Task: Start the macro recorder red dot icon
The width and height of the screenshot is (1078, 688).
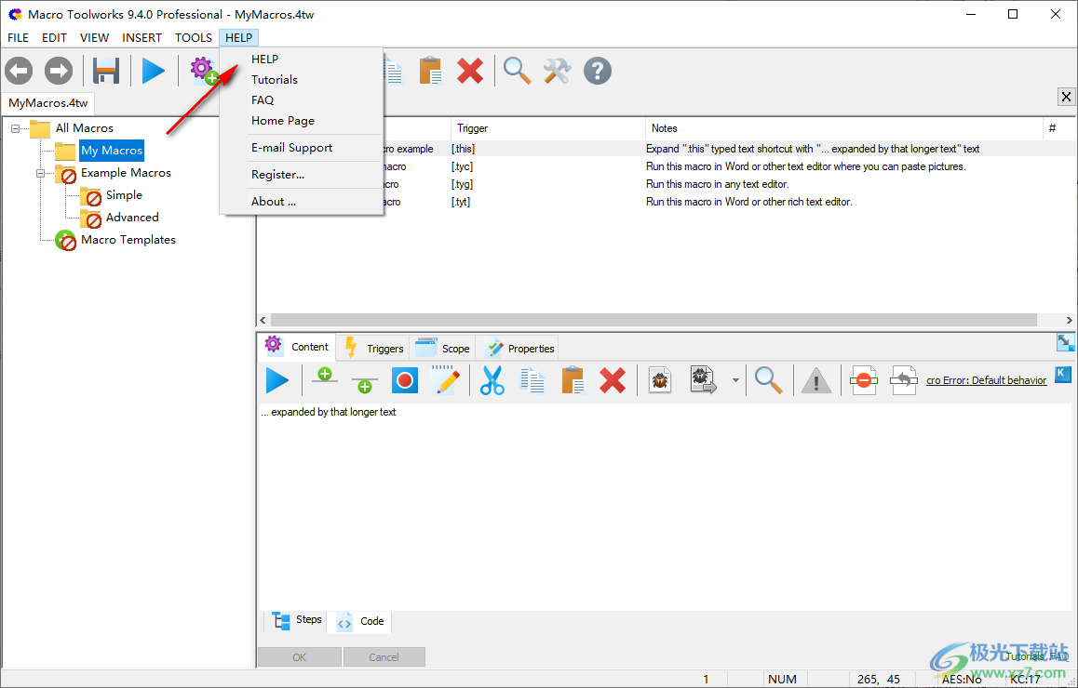Action: tap(405, 380)
